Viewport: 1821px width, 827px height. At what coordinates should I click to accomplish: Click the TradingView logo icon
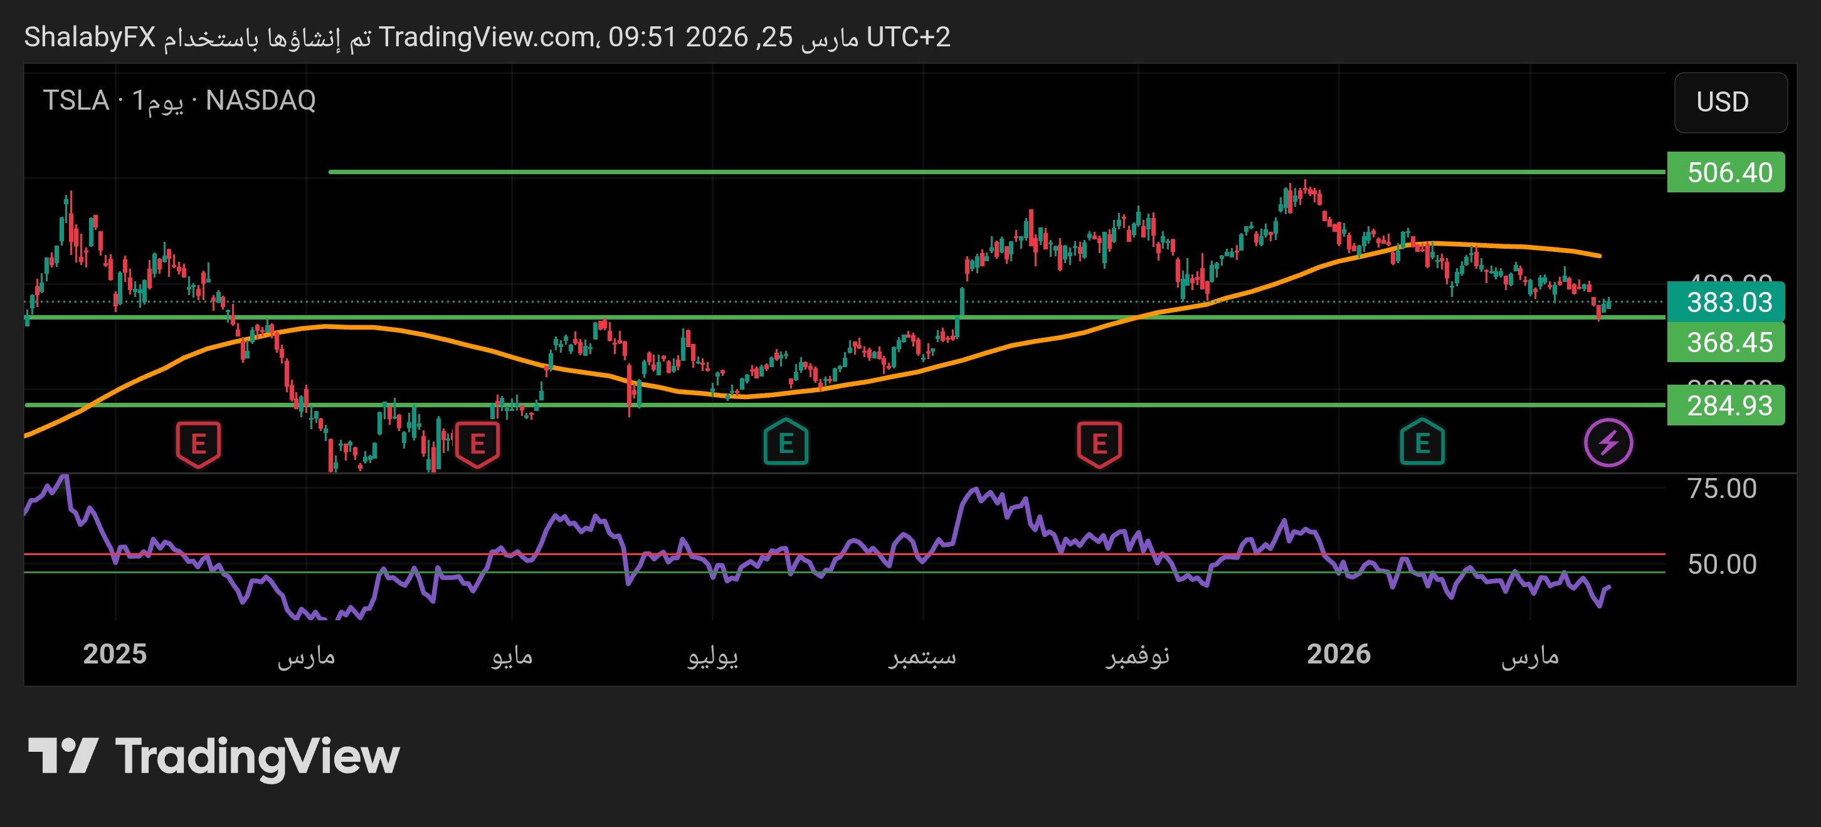[x=63, y=757]
